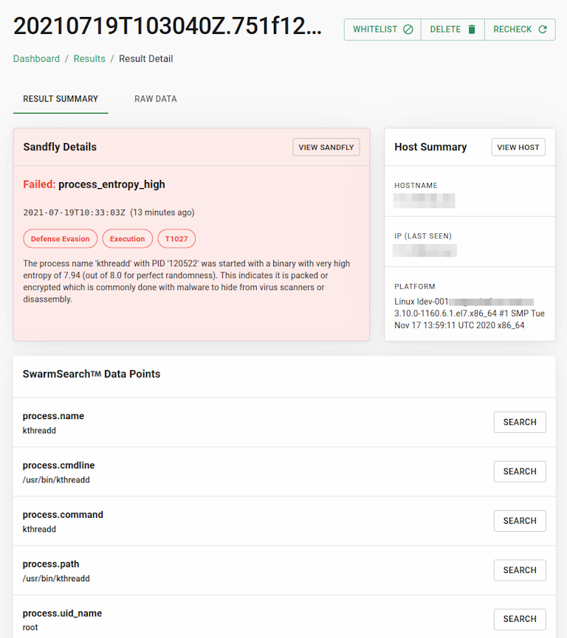Select the Defense Evasion tag
567x638 pixels.
tap(60, 238)
